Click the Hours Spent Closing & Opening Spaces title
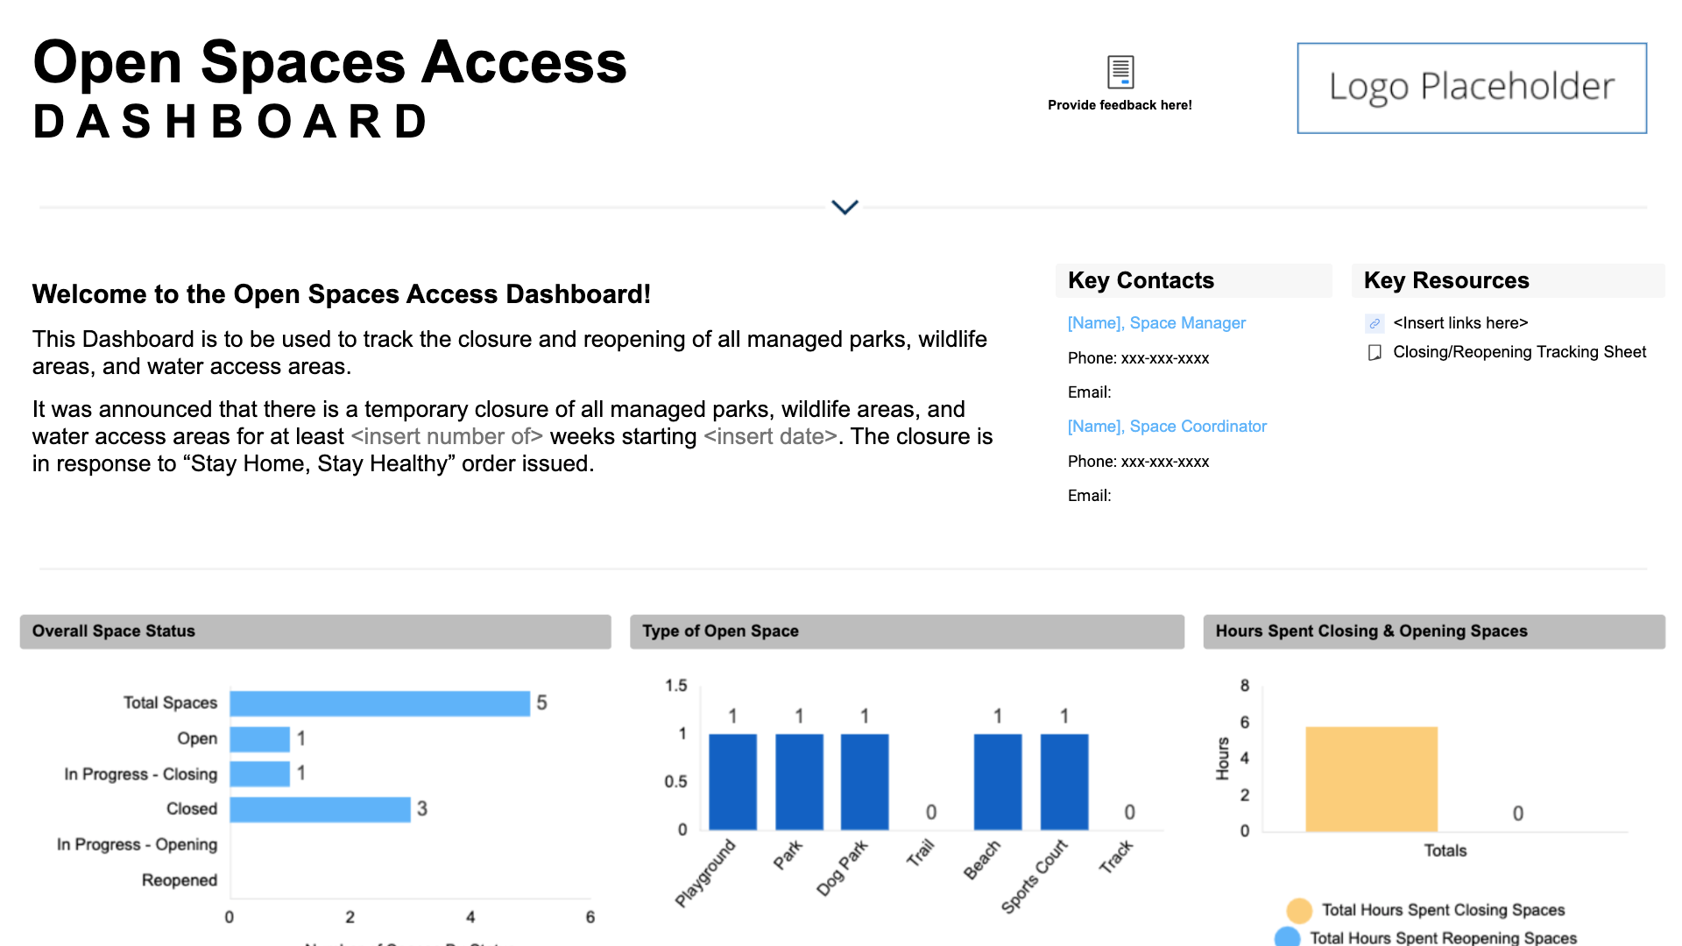The image size is (1682, 946). [1371, 631]
